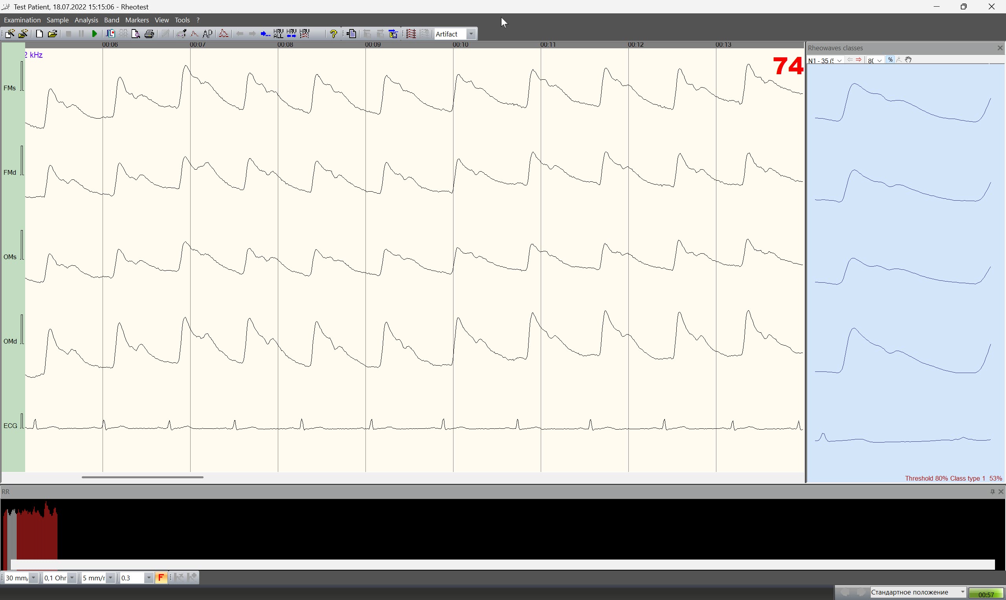
Task: Toggle the percent mode button
Action: coord(890,60)
